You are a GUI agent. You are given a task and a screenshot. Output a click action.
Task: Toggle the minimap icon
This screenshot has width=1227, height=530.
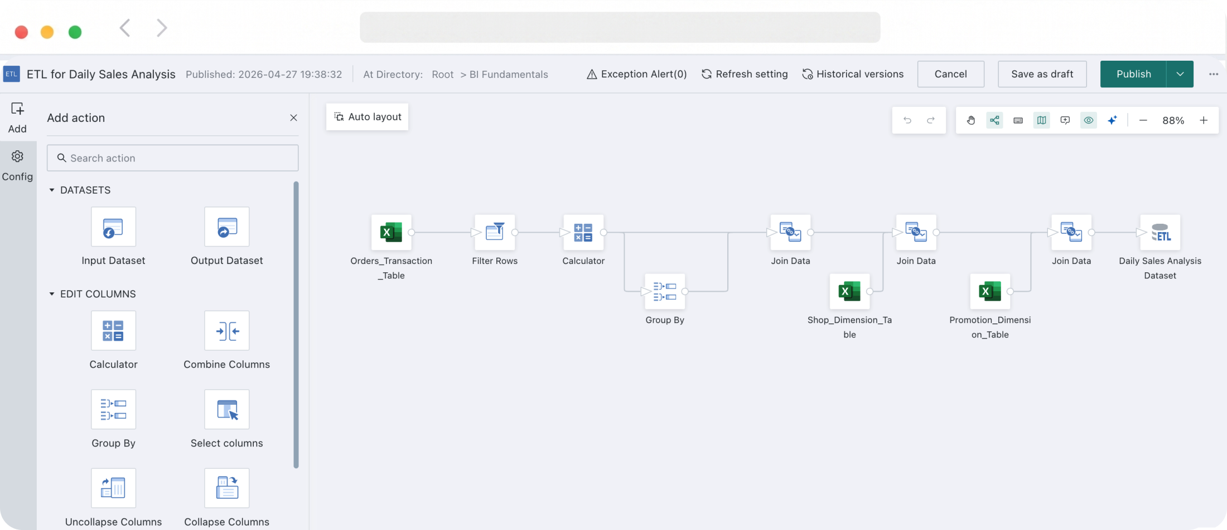tap(1041, 120)
